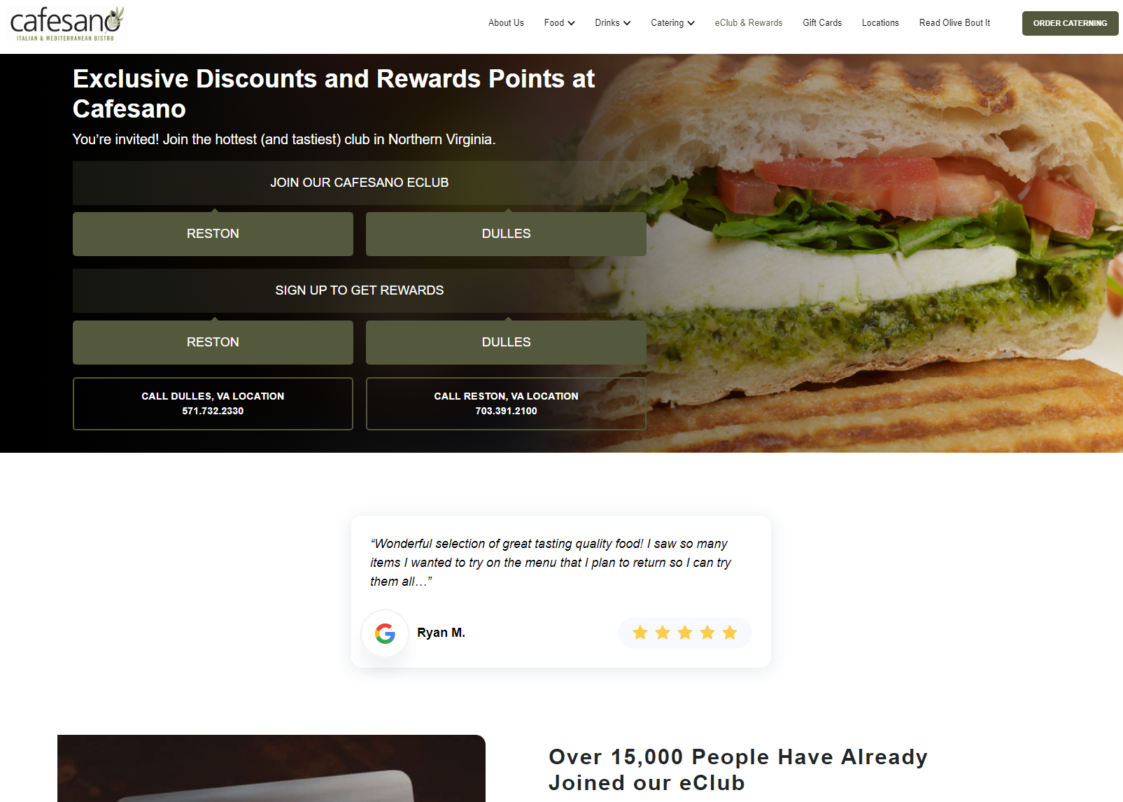This screenshot has height=802, width=1123.
Task: Open Read Olive Bout It blog
Action: click(x=954, y=23)
